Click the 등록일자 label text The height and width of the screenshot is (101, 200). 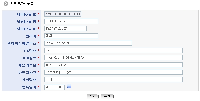29,87
